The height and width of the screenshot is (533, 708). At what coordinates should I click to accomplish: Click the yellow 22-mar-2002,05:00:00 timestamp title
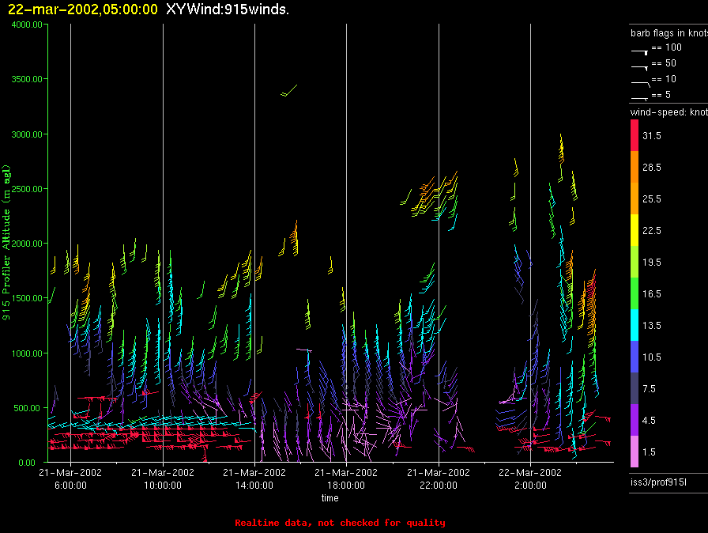click(x=83, y=9)
